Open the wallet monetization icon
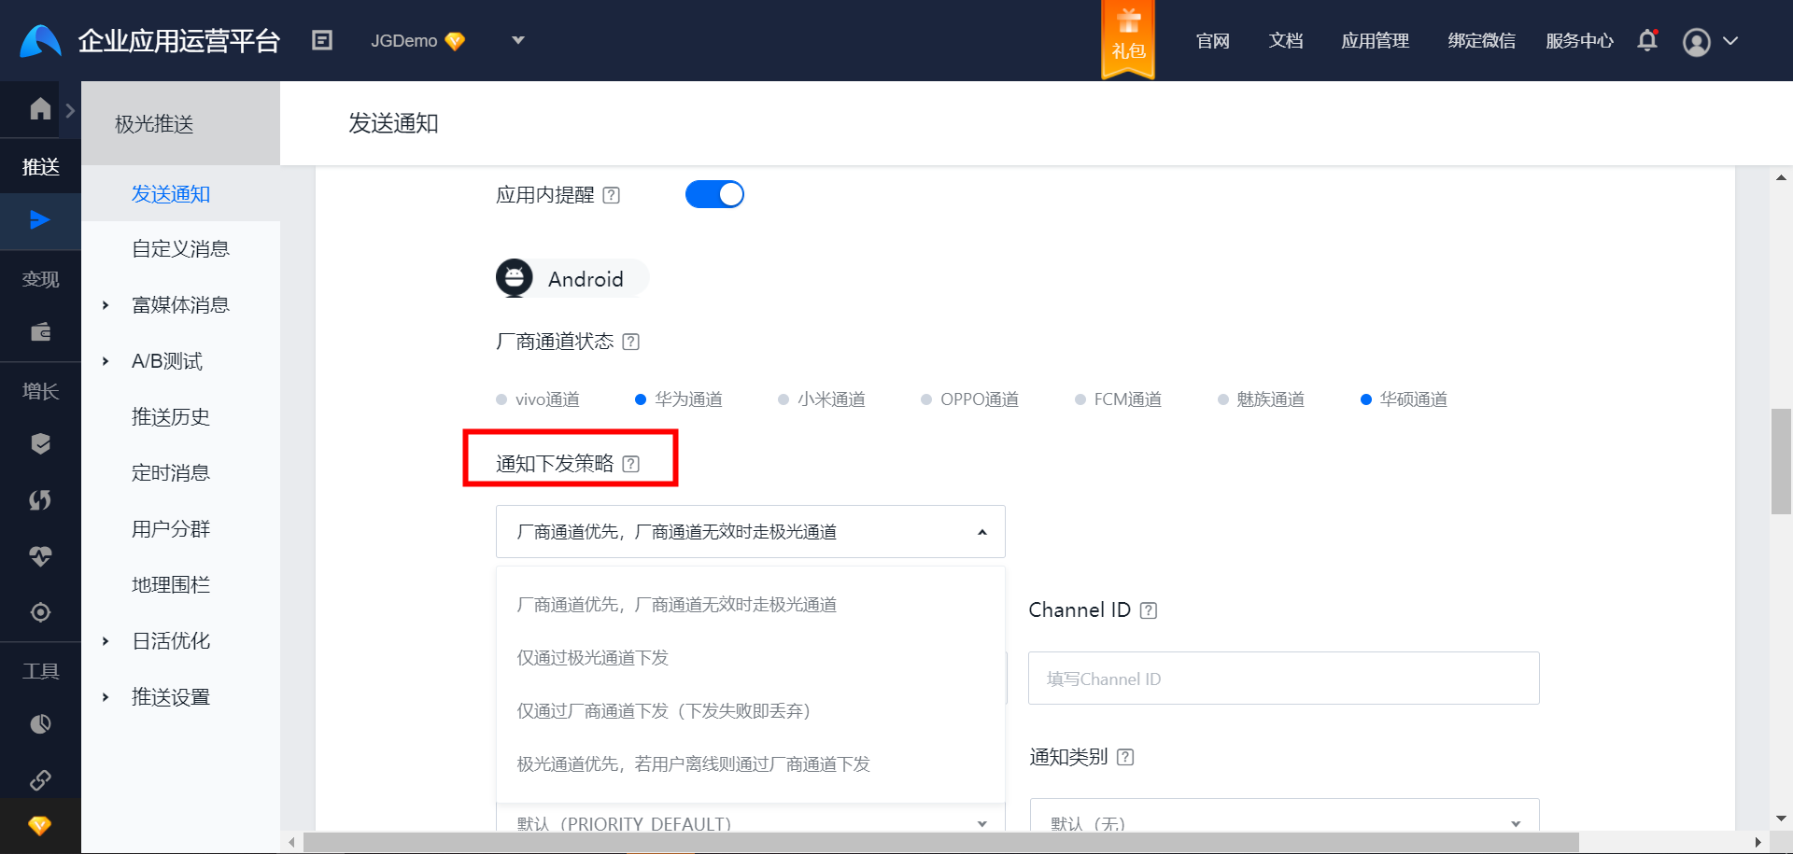 point(40,332)
